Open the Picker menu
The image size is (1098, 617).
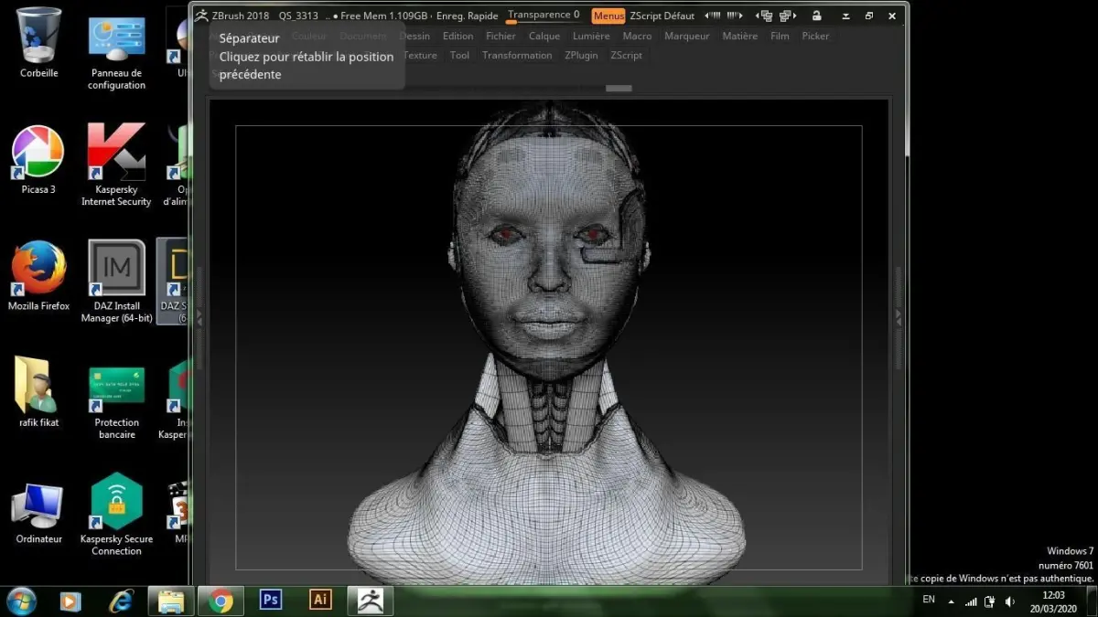coord(815,37)
